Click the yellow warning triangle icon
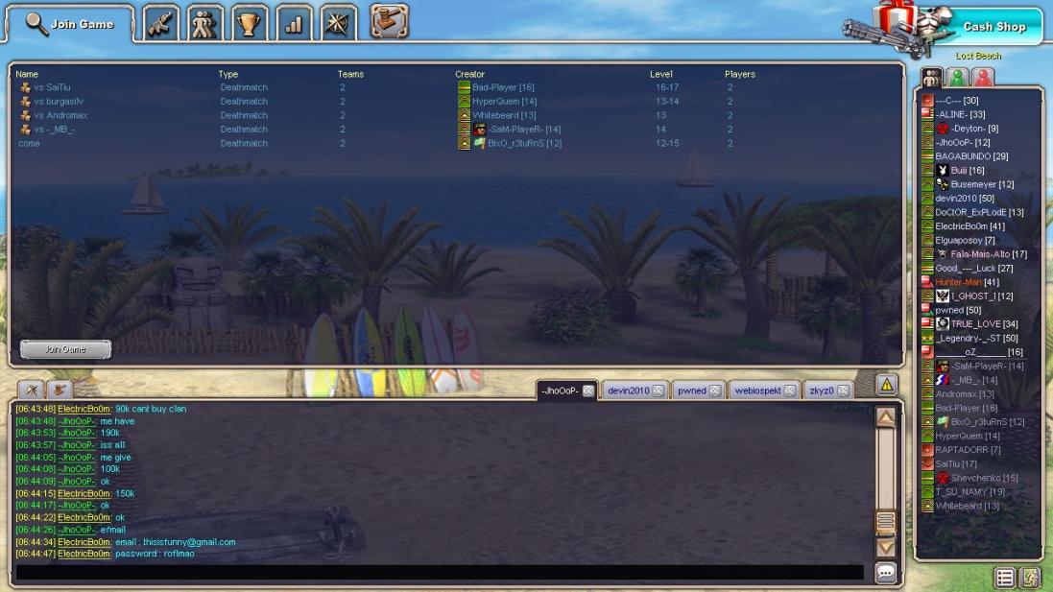Viewport: 1053px width, 592px height. click(887, 385)
